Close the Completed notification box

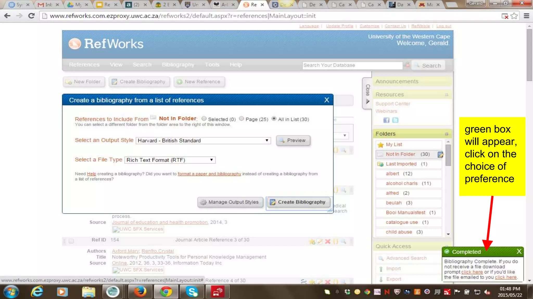pos(519,251)
